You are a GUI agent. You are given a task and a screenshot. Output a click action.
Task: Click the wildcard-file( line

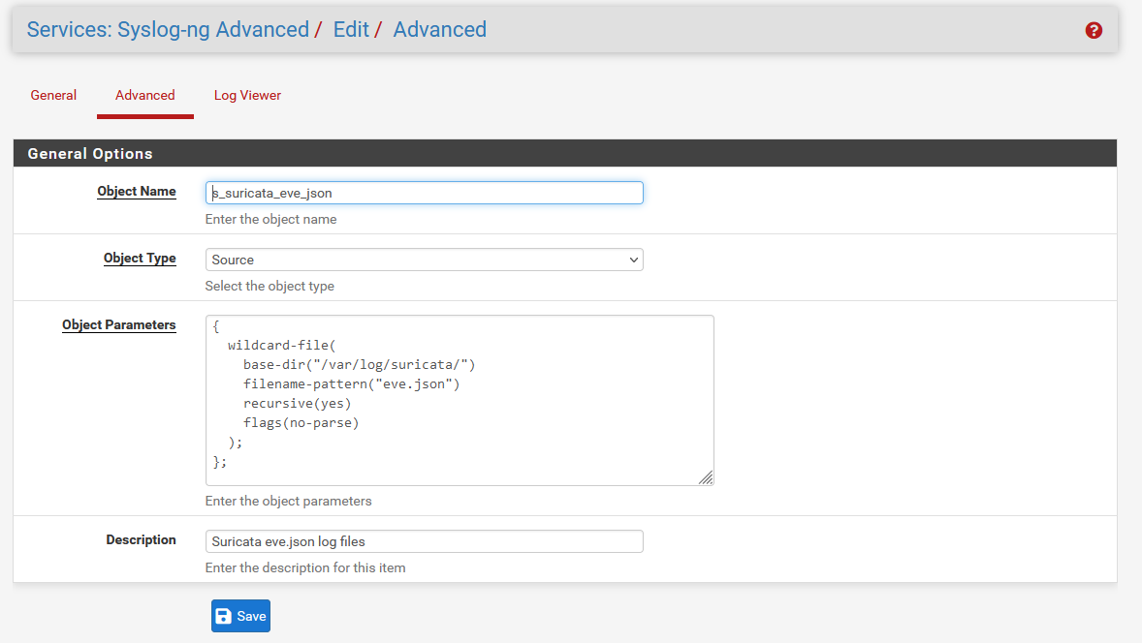coord(282,346)
